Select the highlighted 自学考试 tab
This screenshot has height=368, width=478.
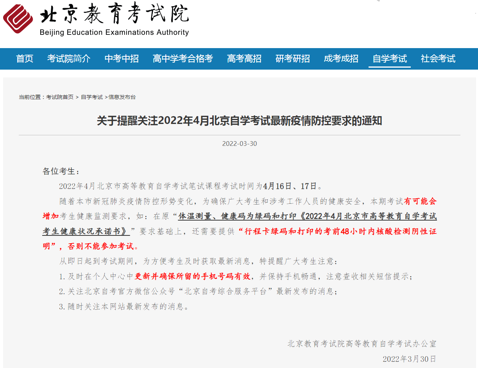coord(389,59)
